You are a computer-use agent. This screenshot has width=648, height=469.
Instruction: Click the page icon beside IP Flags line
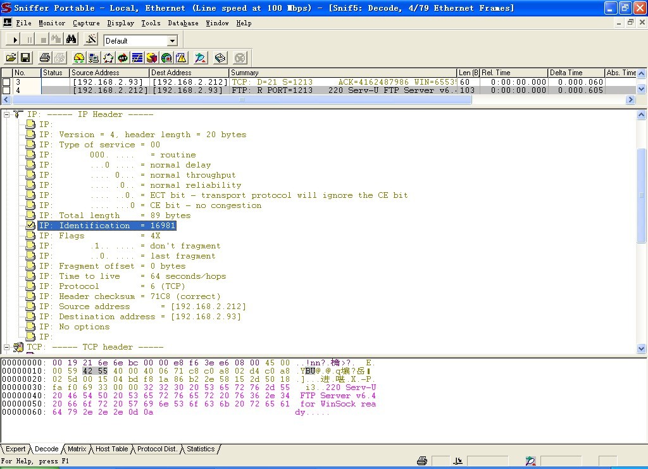[x=30, y=236]
